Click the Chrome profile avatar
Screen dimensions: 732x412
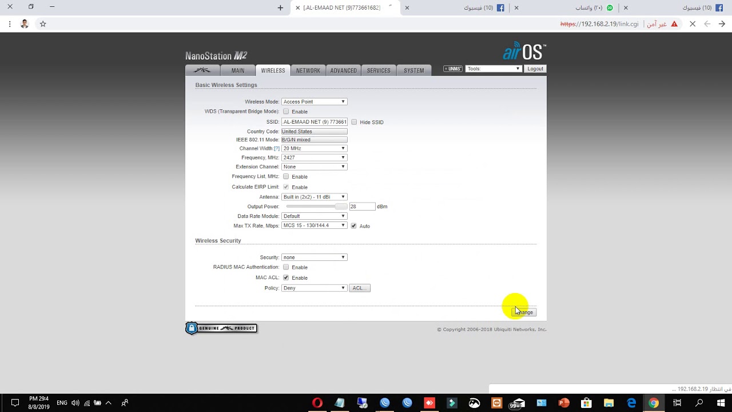(25, 24)
